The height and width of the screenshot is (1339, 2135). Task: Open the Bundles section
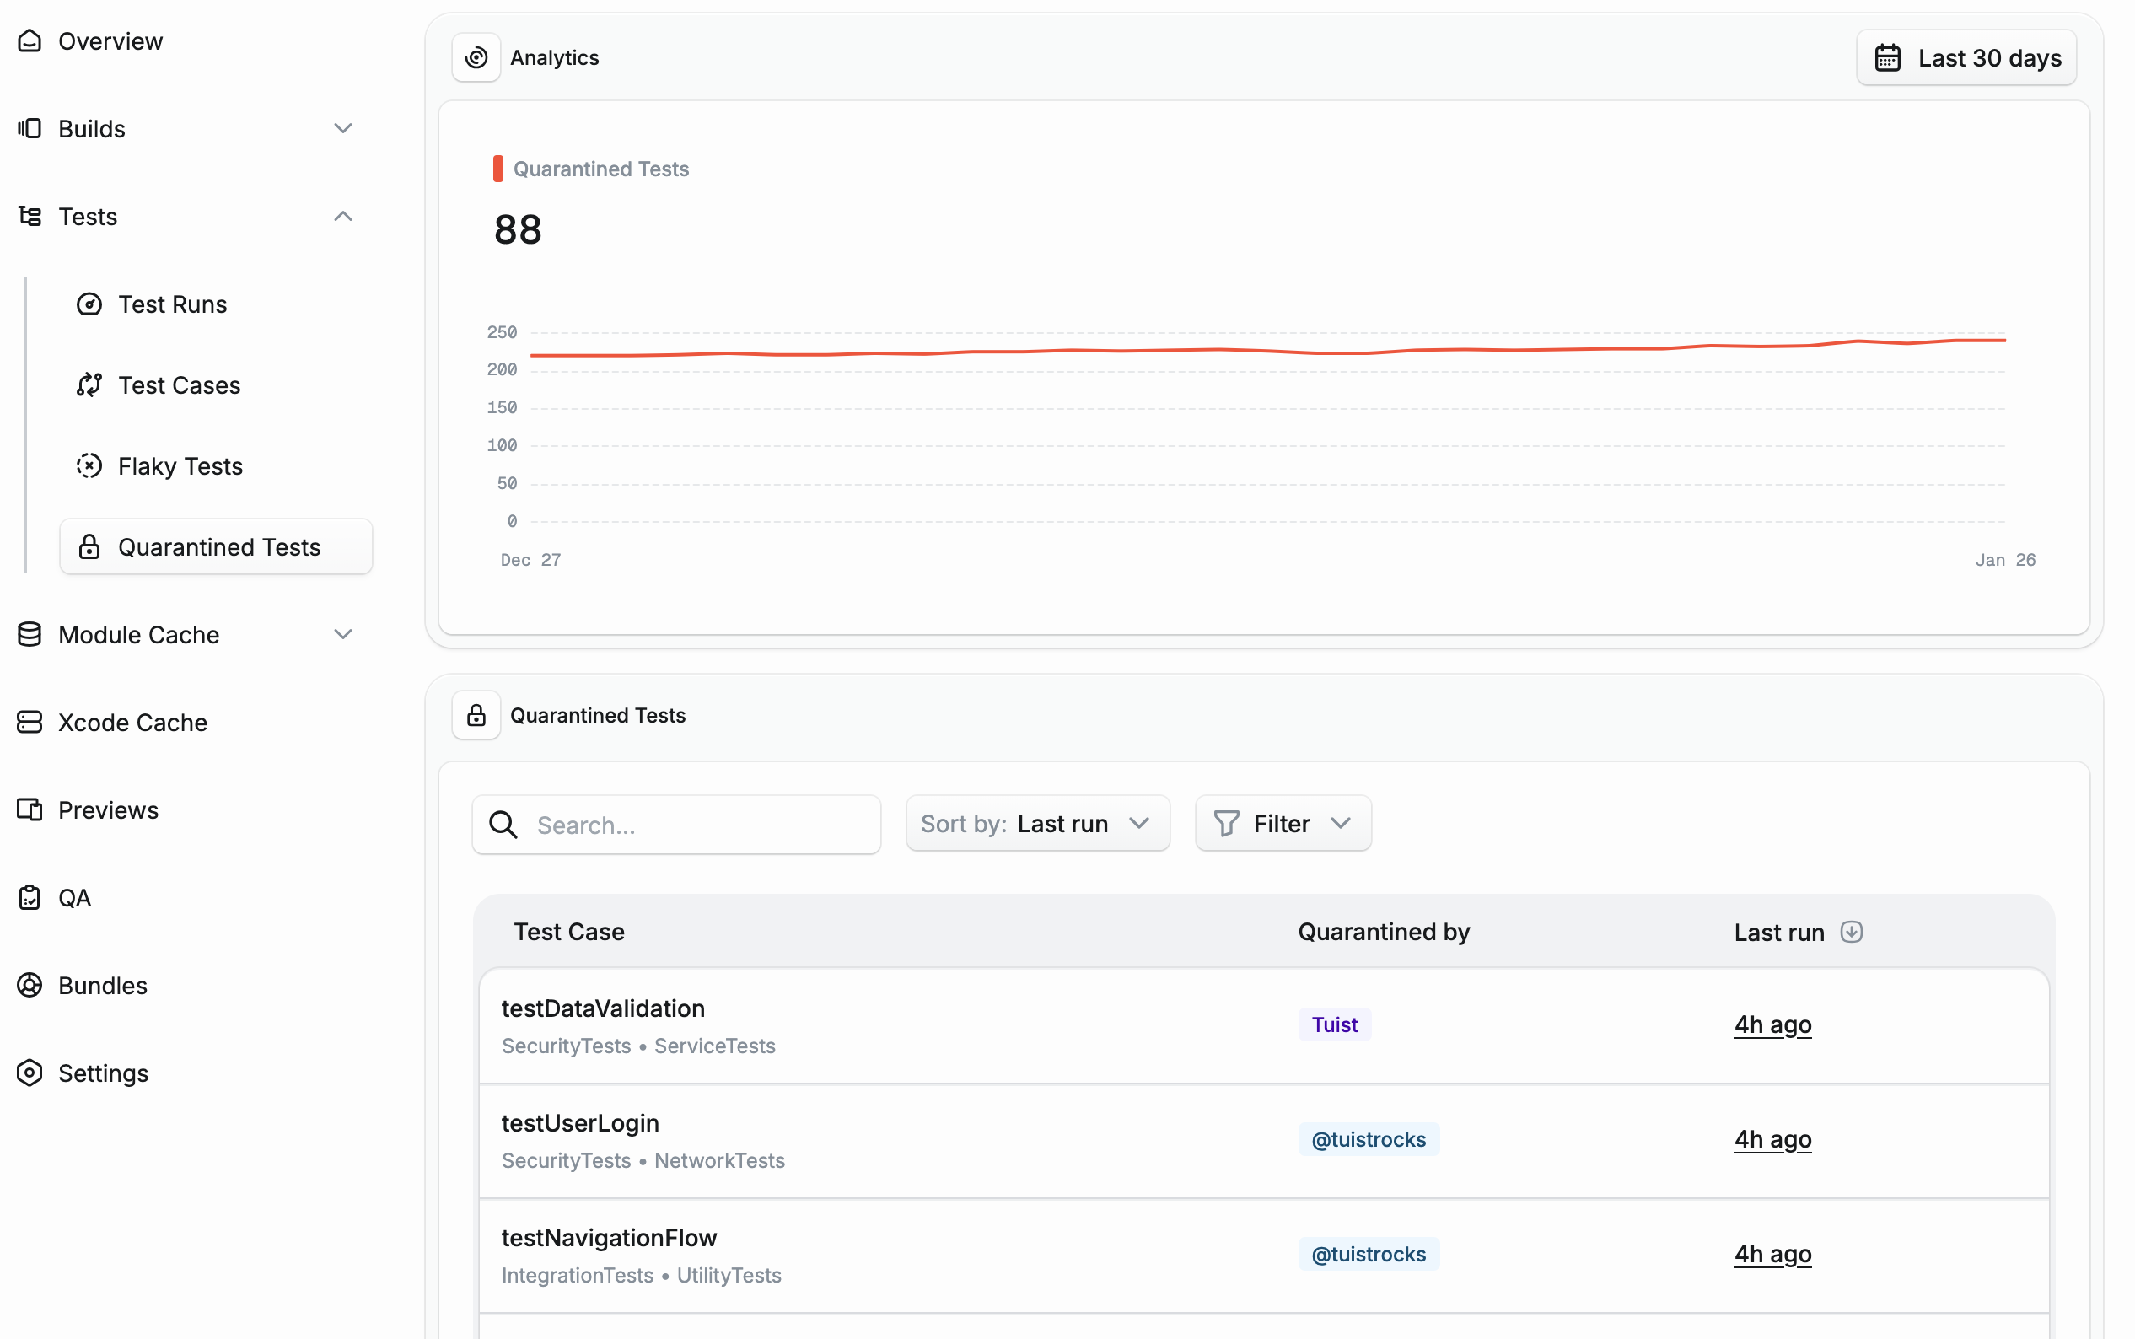(101, 985)
